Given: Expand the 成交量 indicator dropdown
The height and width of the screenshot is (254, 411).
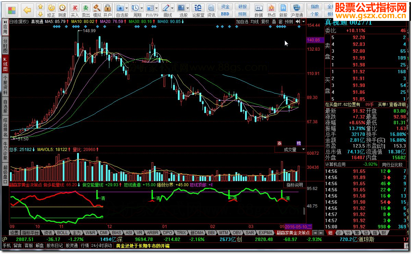Looking at the screenshot, I should pyautogui.click(x=303, y=150).
